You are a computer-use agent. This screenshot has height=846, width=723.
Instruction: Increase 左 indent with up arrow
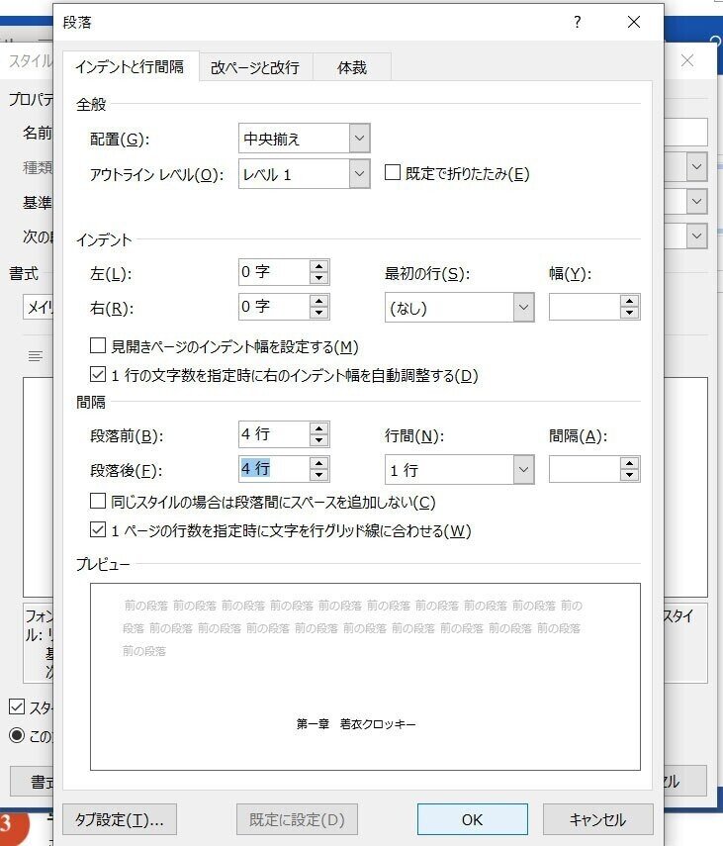(319, 266)
